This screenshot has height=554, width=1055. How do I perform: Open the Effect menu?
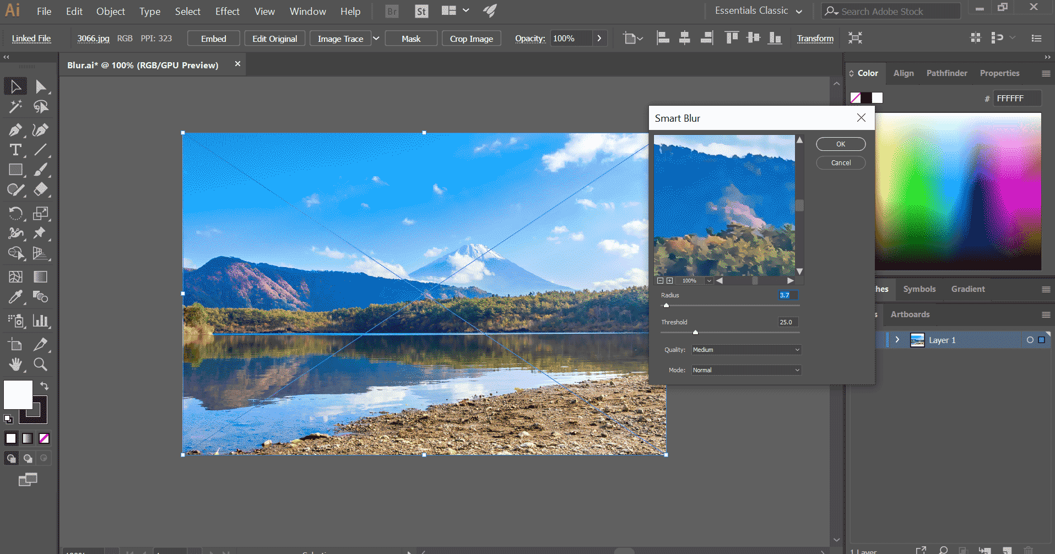tap(227, 11)
